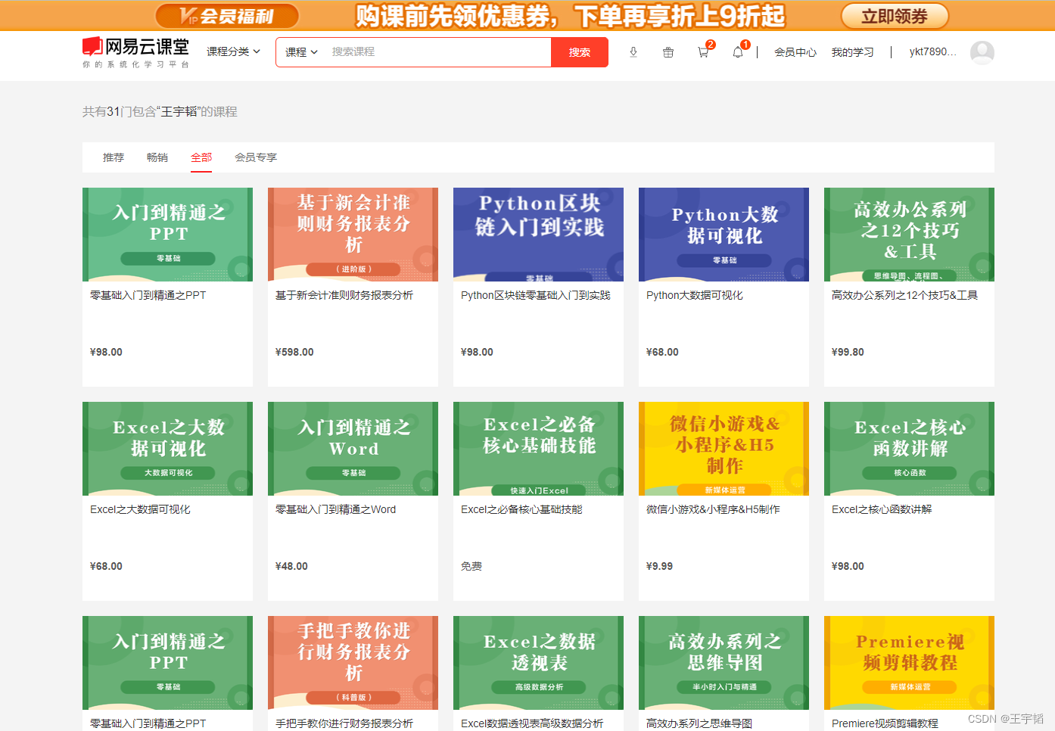Screen dimensions: 1055x731
Task: Open the 基于新会计准则财务报表分析 thumbnail
Action: point(353,235)
